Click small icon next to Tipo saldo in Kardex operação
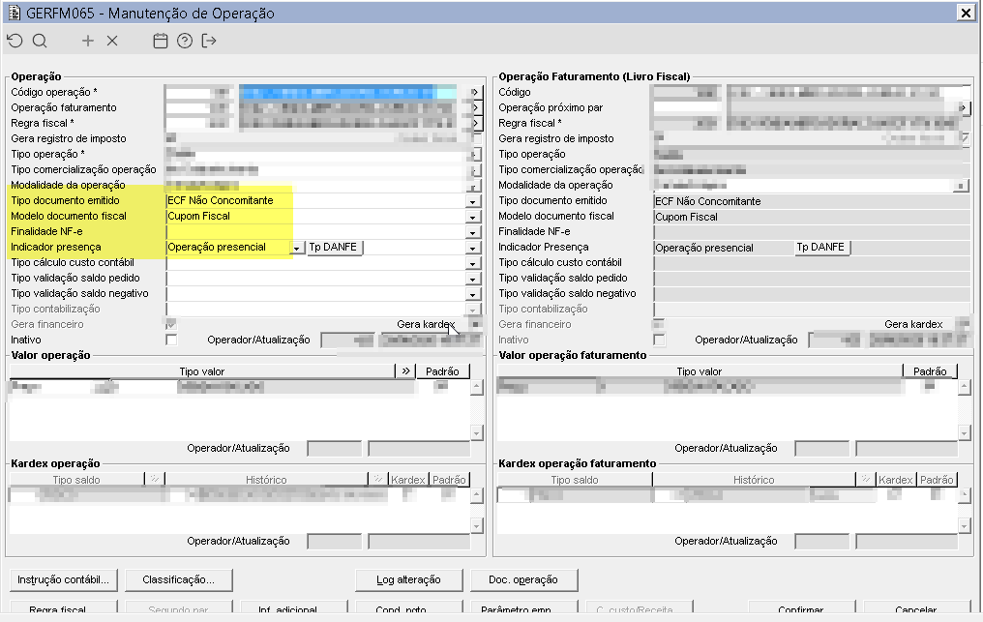The image size is (983, 622). (x=154, y=479)
